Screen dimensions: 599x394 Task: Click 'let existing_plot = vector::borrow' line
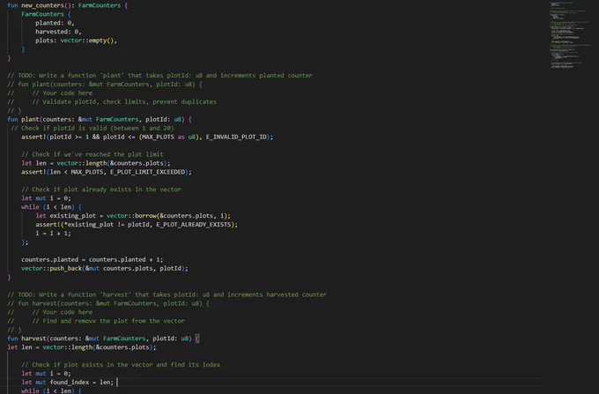[x=133, y=216]
